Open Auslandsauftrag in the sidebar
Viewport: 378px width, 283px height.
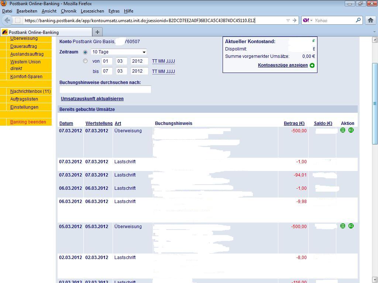click(x=27, y=54)
